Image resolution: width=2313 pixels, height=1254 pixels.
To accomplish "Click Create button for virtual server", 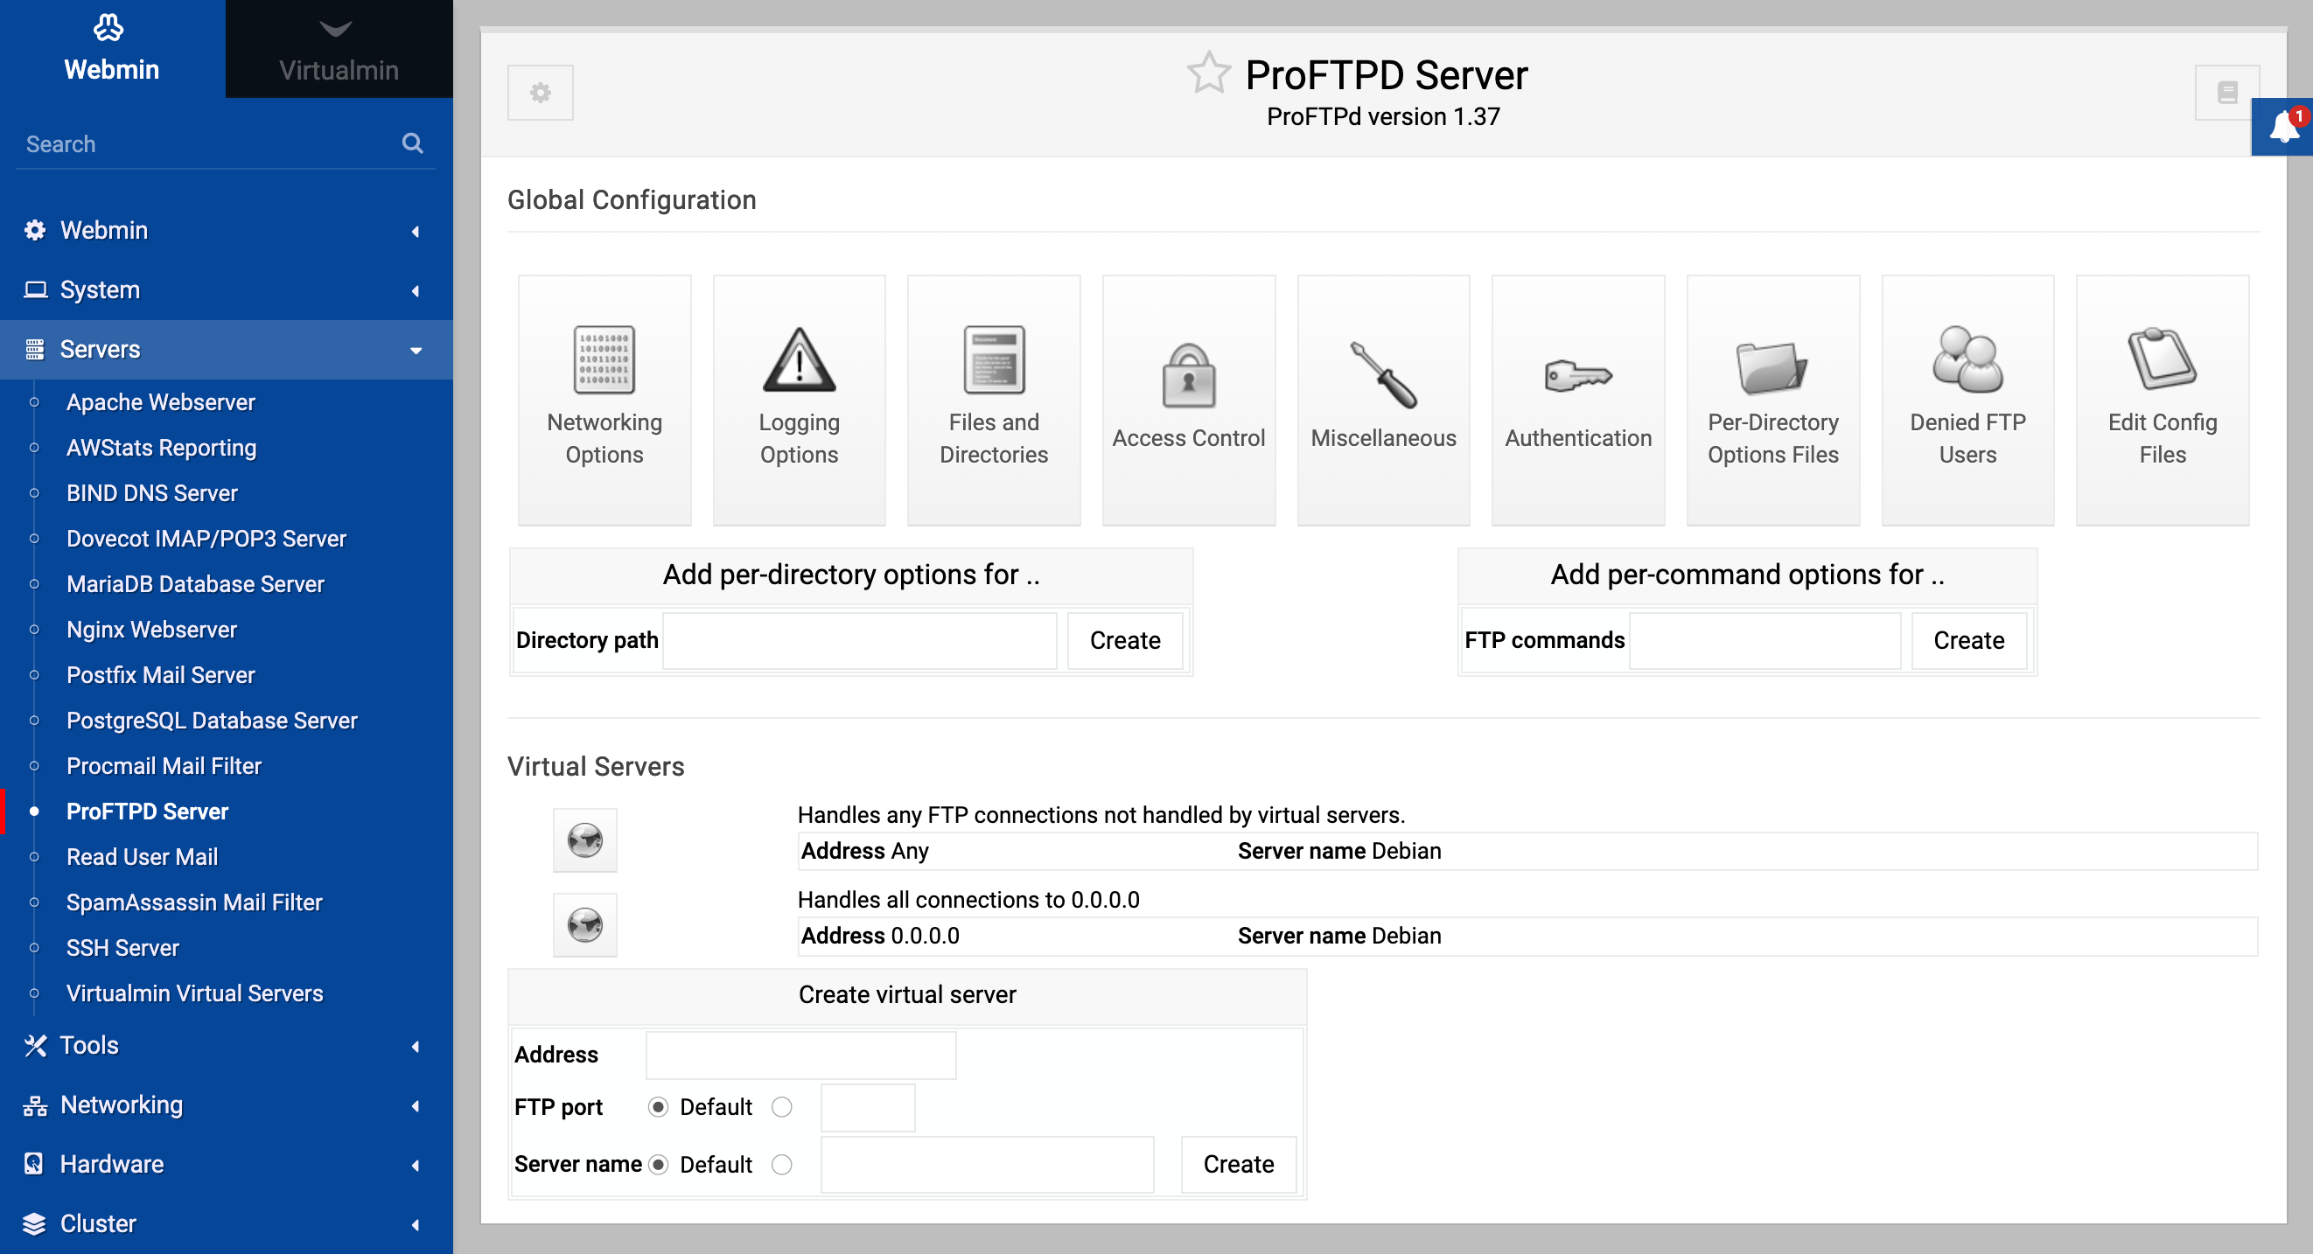I will [1237, 1164].
